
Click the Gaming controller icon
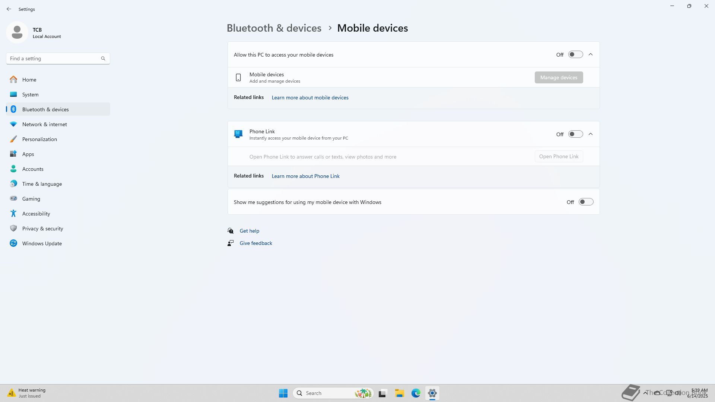click(x=13, y=198)
